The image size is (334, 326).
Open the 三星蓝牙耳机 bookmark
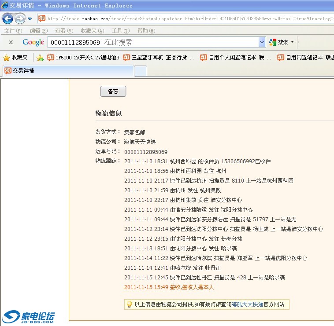point(159,58)
